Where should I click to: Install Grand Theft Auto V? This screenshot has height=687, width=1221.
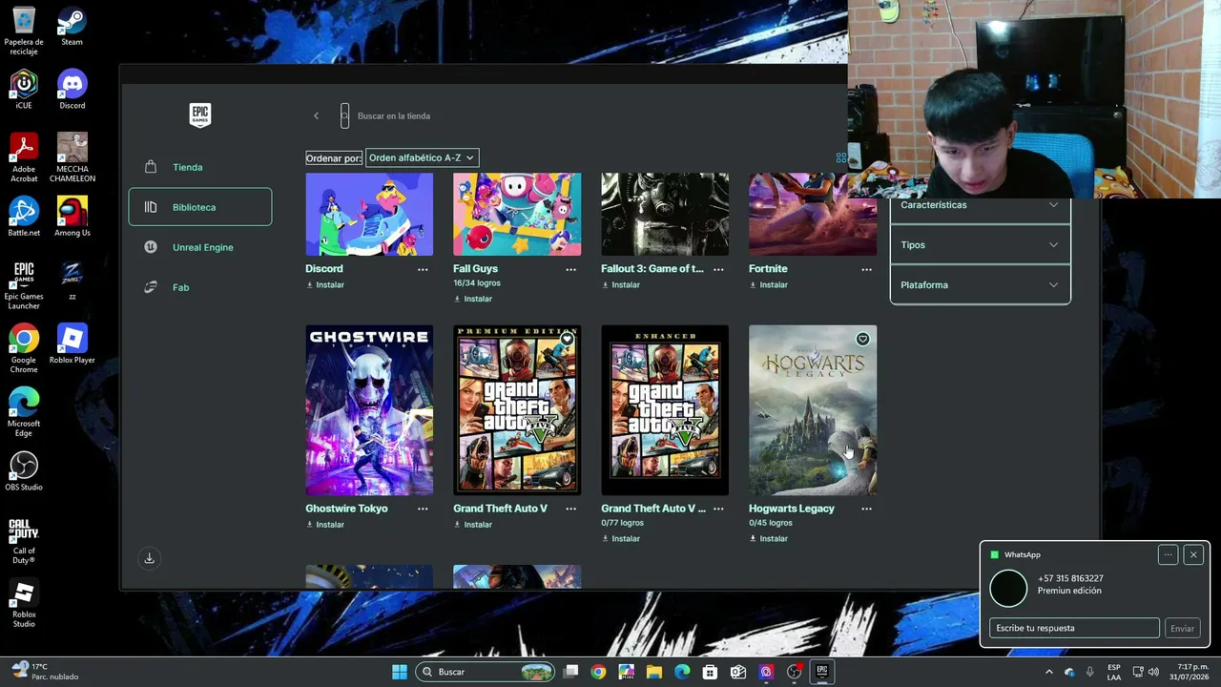point(473,525)
